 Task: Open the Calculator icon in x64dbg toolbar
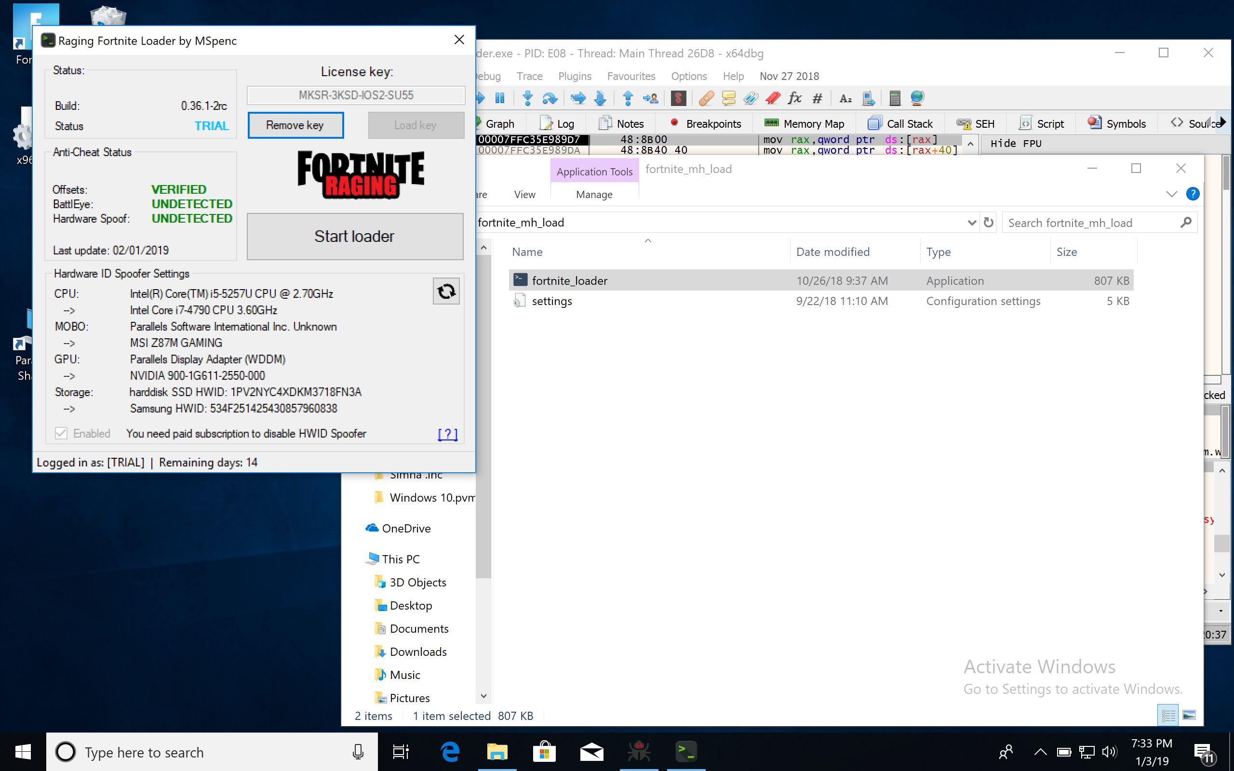click(894, 98)
